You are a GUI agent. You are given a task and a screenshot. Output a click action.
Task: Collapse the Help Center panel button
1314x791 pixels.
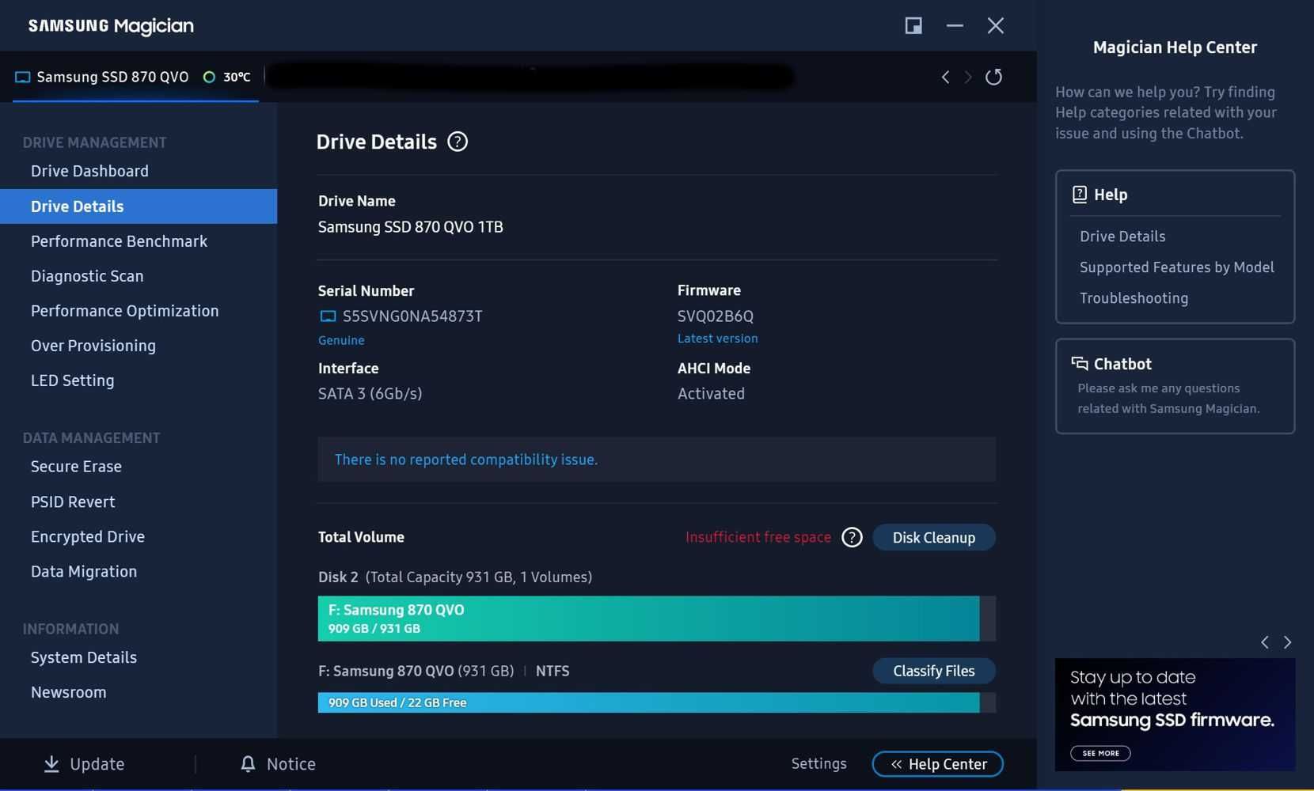click(x=938, y=764)
